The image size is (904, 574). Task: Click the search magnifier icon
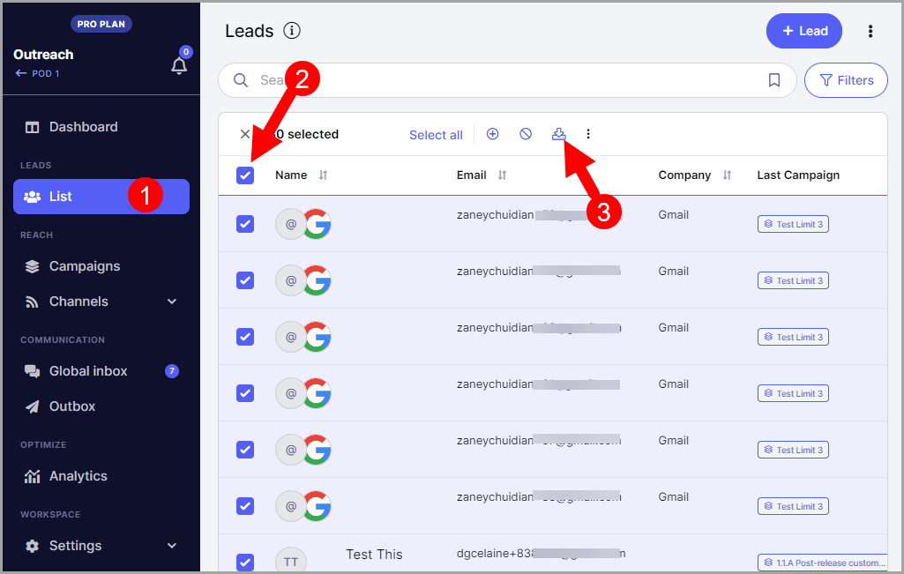pyautogui.click(x=241, y=80)
